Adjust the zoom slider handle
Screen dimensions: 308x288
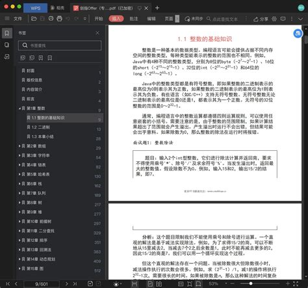click(x=251, y=283)
